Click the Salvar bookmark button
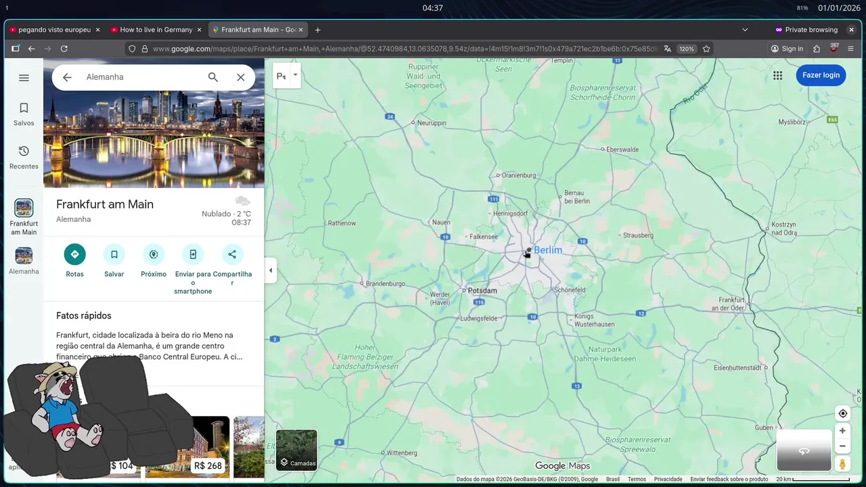 [x=114, y=261]
